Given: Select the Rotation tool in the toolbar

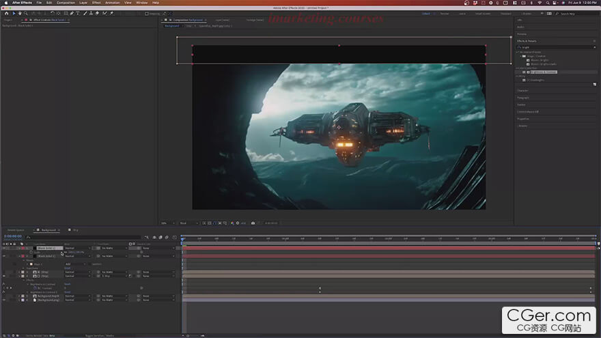Looking at the screenshot, I should [x=53, y=14].
